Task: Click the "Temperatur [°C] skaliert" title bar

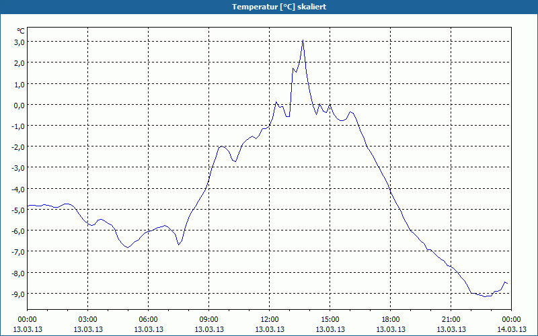Action: [269, 7]
